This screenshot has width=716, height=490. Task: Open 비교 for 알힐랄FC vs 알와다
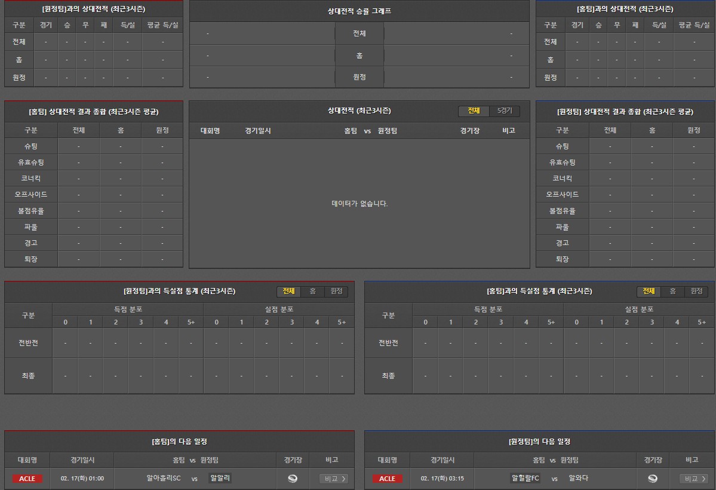[x=693, y=479]
